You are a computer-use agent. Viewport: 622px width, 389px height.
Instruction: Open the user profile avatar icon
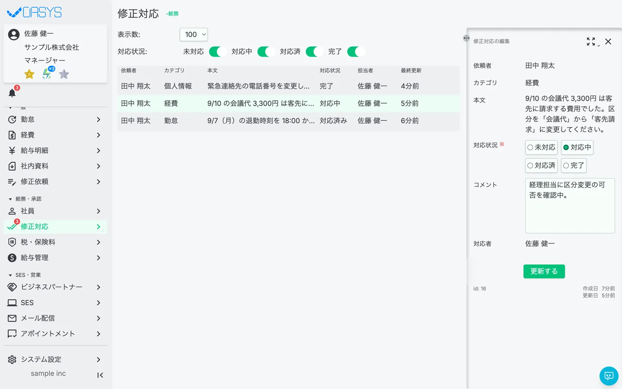[14, 35]
